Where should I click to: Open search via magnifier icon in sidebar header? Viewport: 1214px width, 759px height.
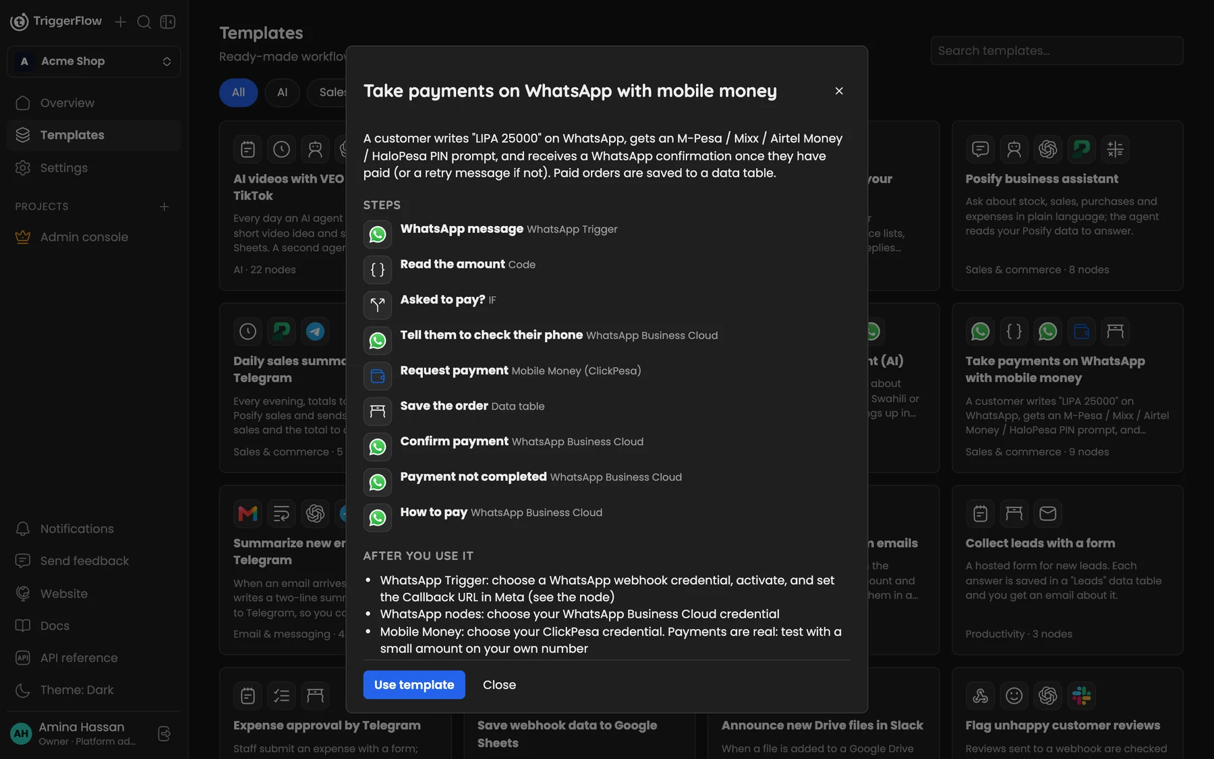pyautogui.click(x=144, y=22)
